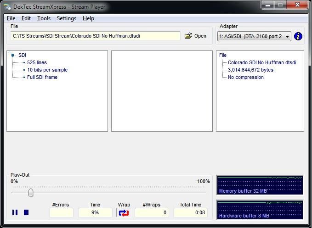Open the Adapter dropdown list

point(254,36)
